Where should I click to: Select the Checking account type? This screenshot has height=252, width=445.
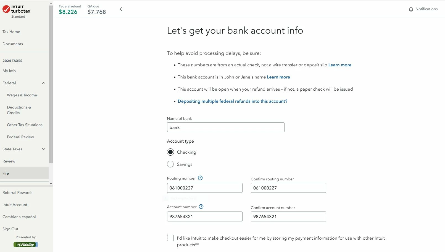click(x=170, y=152)
